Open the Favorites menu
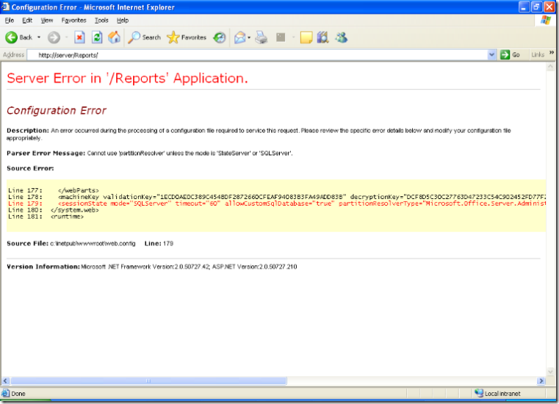 point(73,21)
